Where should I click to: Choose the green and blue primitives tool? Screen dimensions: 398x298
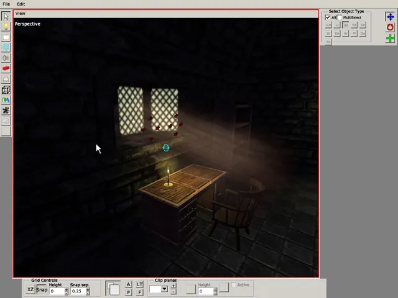(x=6, y=100)
